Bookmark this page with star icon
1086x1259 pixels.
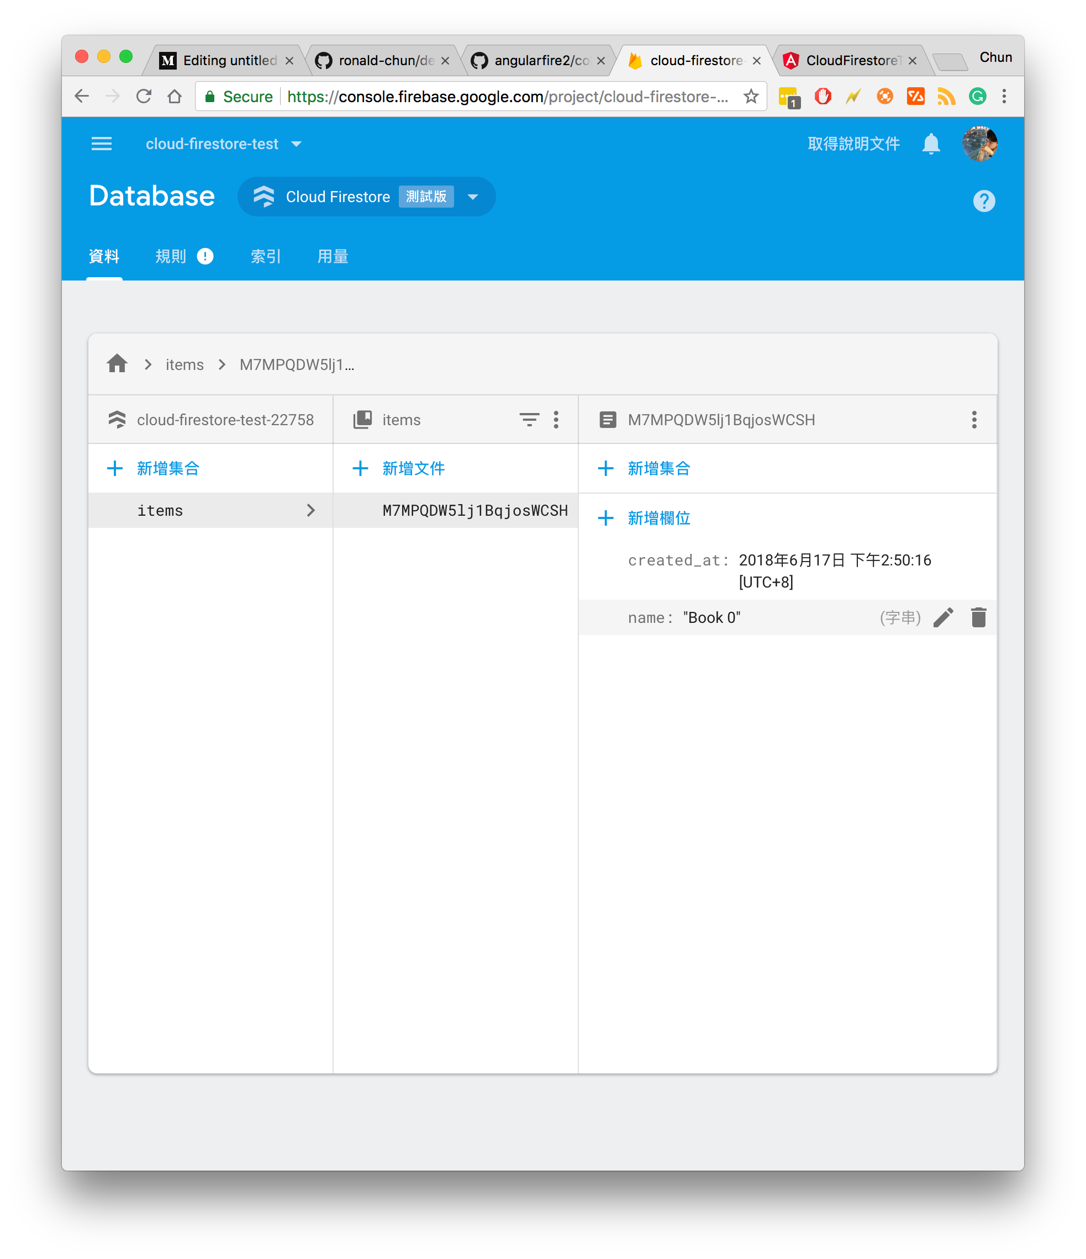tap(751, 96)
